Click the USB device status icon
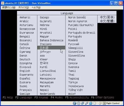 87,103
